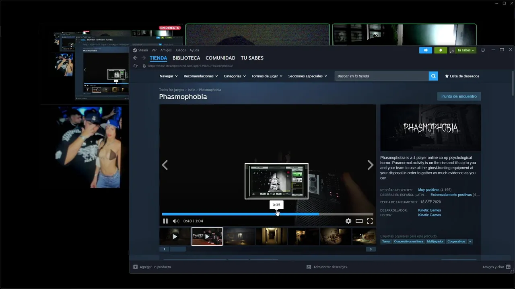Screen dimensions: 515x289
Task: Select the Cooperativos en línea tag
Action: click(408, 241)
